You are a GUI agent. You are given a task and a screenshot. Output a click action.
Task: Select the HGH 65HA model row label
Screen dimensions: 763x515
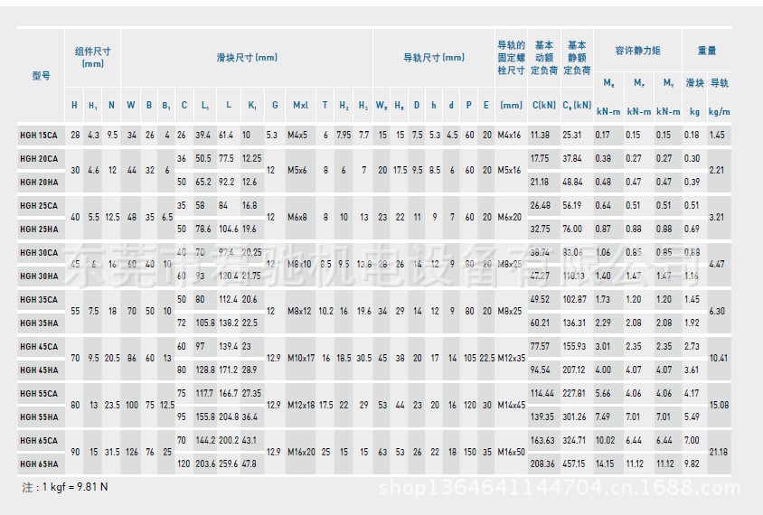[x=39, y=463]
